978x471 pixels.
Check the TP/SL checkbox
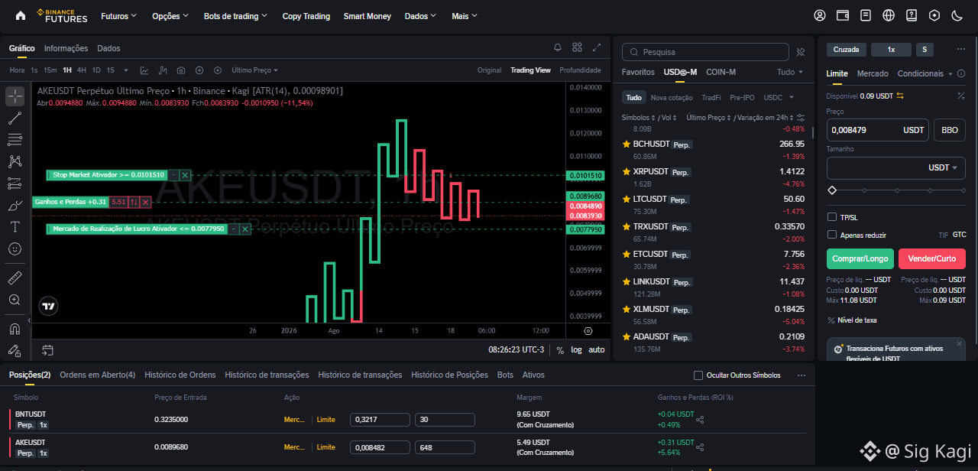click(832, 217)
